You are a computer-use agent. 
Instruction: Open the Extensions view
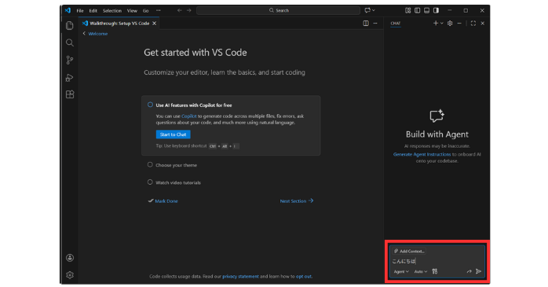click(x=70, y=94)
